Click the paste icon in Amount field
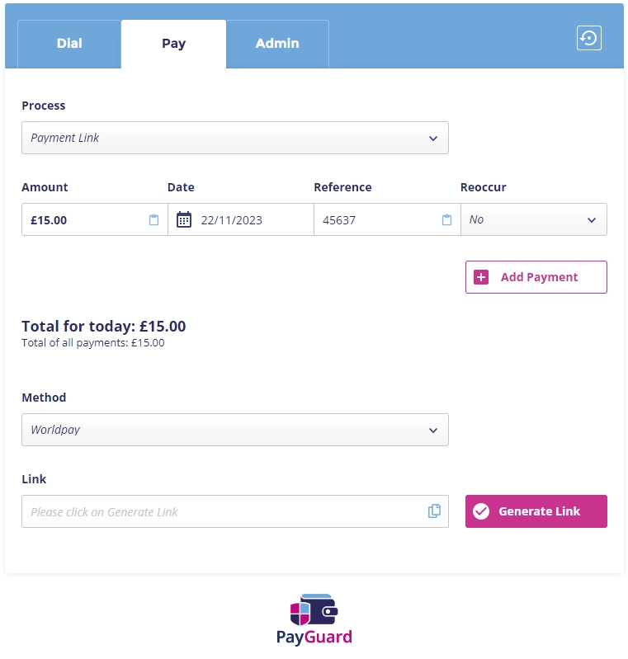The height and width of the screenshot is (659, 628). (153, 220)
